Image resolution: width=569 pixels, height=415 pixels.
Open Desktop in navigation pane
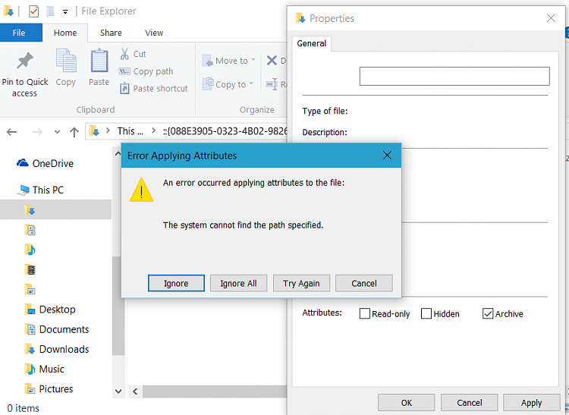50,310
